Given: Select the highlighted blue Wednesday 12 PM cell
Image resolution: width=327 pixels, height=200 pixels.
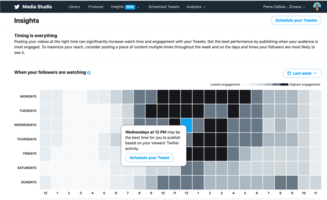Looking at the screenshot, I should click(186, 125).
